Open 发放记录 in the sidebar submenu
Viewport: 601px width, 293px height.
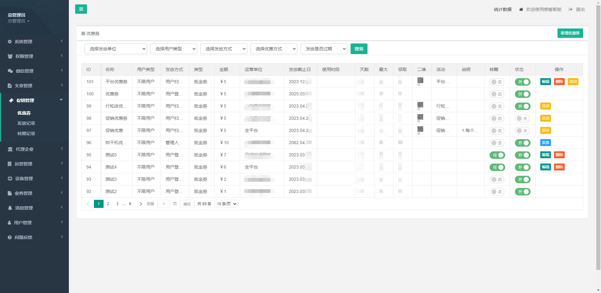(26, 123)
